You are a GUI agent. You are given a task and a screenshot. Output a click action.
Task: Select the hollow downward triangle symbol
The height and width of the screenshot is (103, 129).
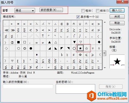coord(80,42)
